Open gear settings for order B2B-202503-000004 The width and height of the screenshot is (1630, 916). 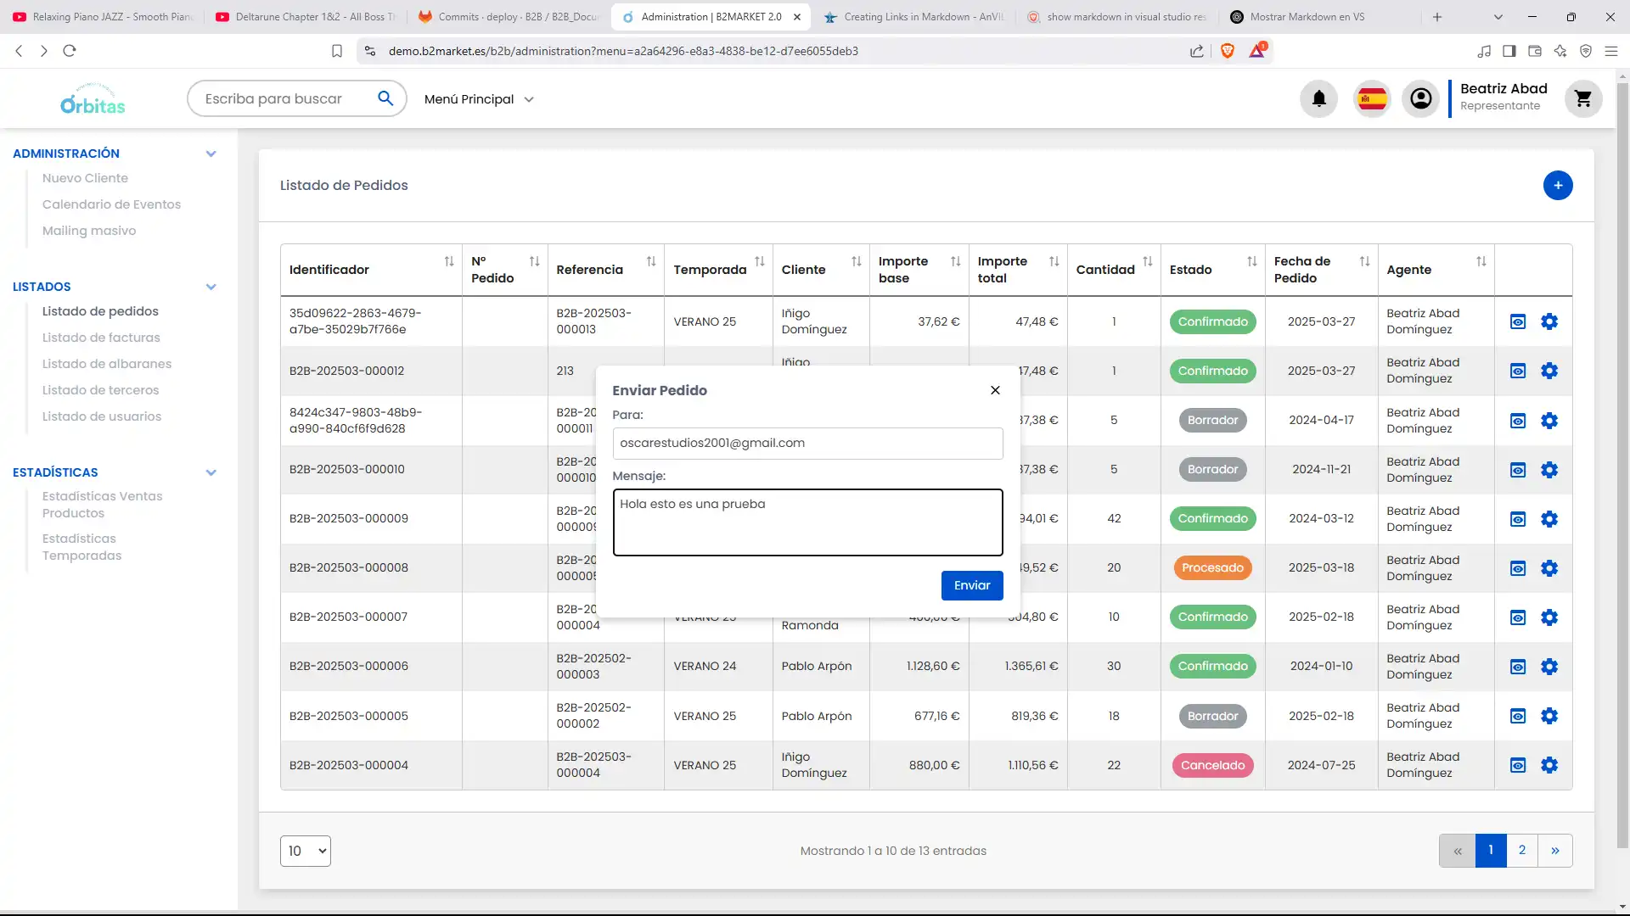click(1548, 765)
